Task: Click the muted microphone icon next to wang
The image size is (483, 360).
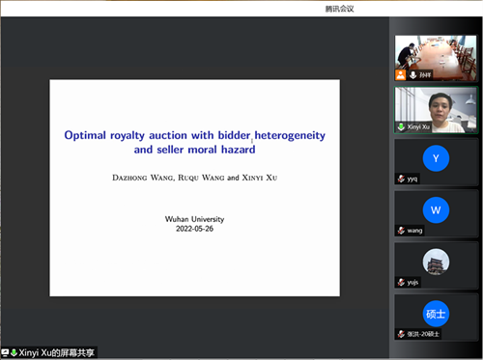Action: click(401, 231)
